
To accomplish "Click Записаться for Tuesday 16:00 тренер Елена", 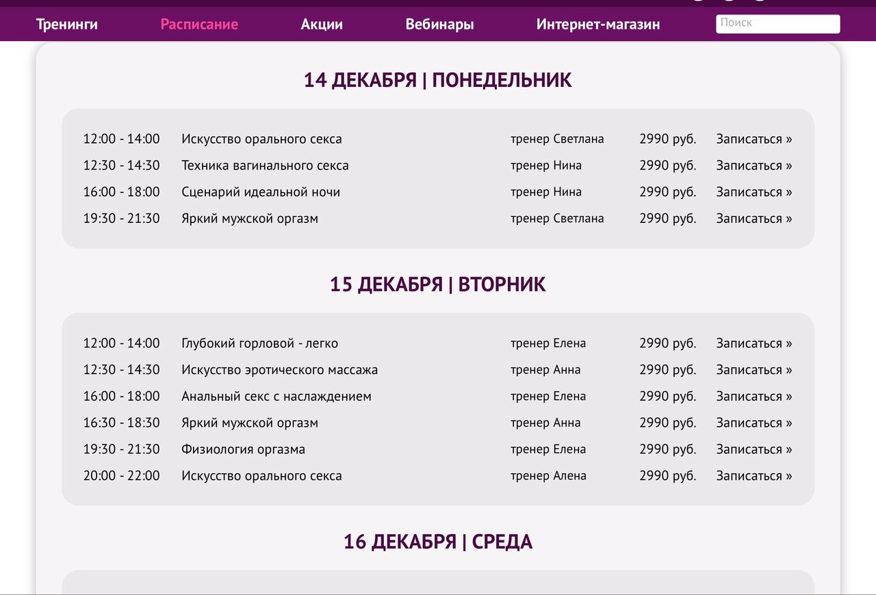I will click(754, 397).
